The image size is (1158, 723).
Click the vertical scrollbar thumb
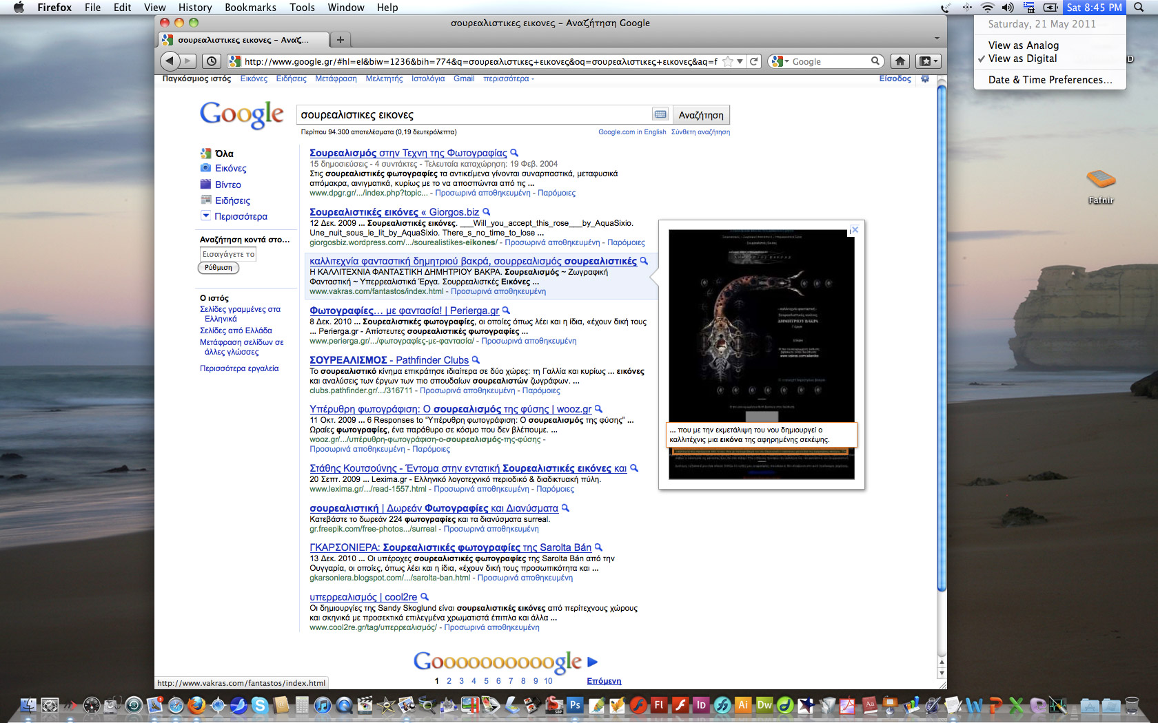[x=942, y=337]
